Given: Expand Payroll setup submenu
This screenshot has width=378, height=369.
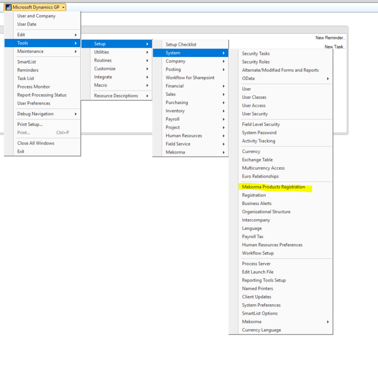Looking at the screenshot, I should 191,119.
